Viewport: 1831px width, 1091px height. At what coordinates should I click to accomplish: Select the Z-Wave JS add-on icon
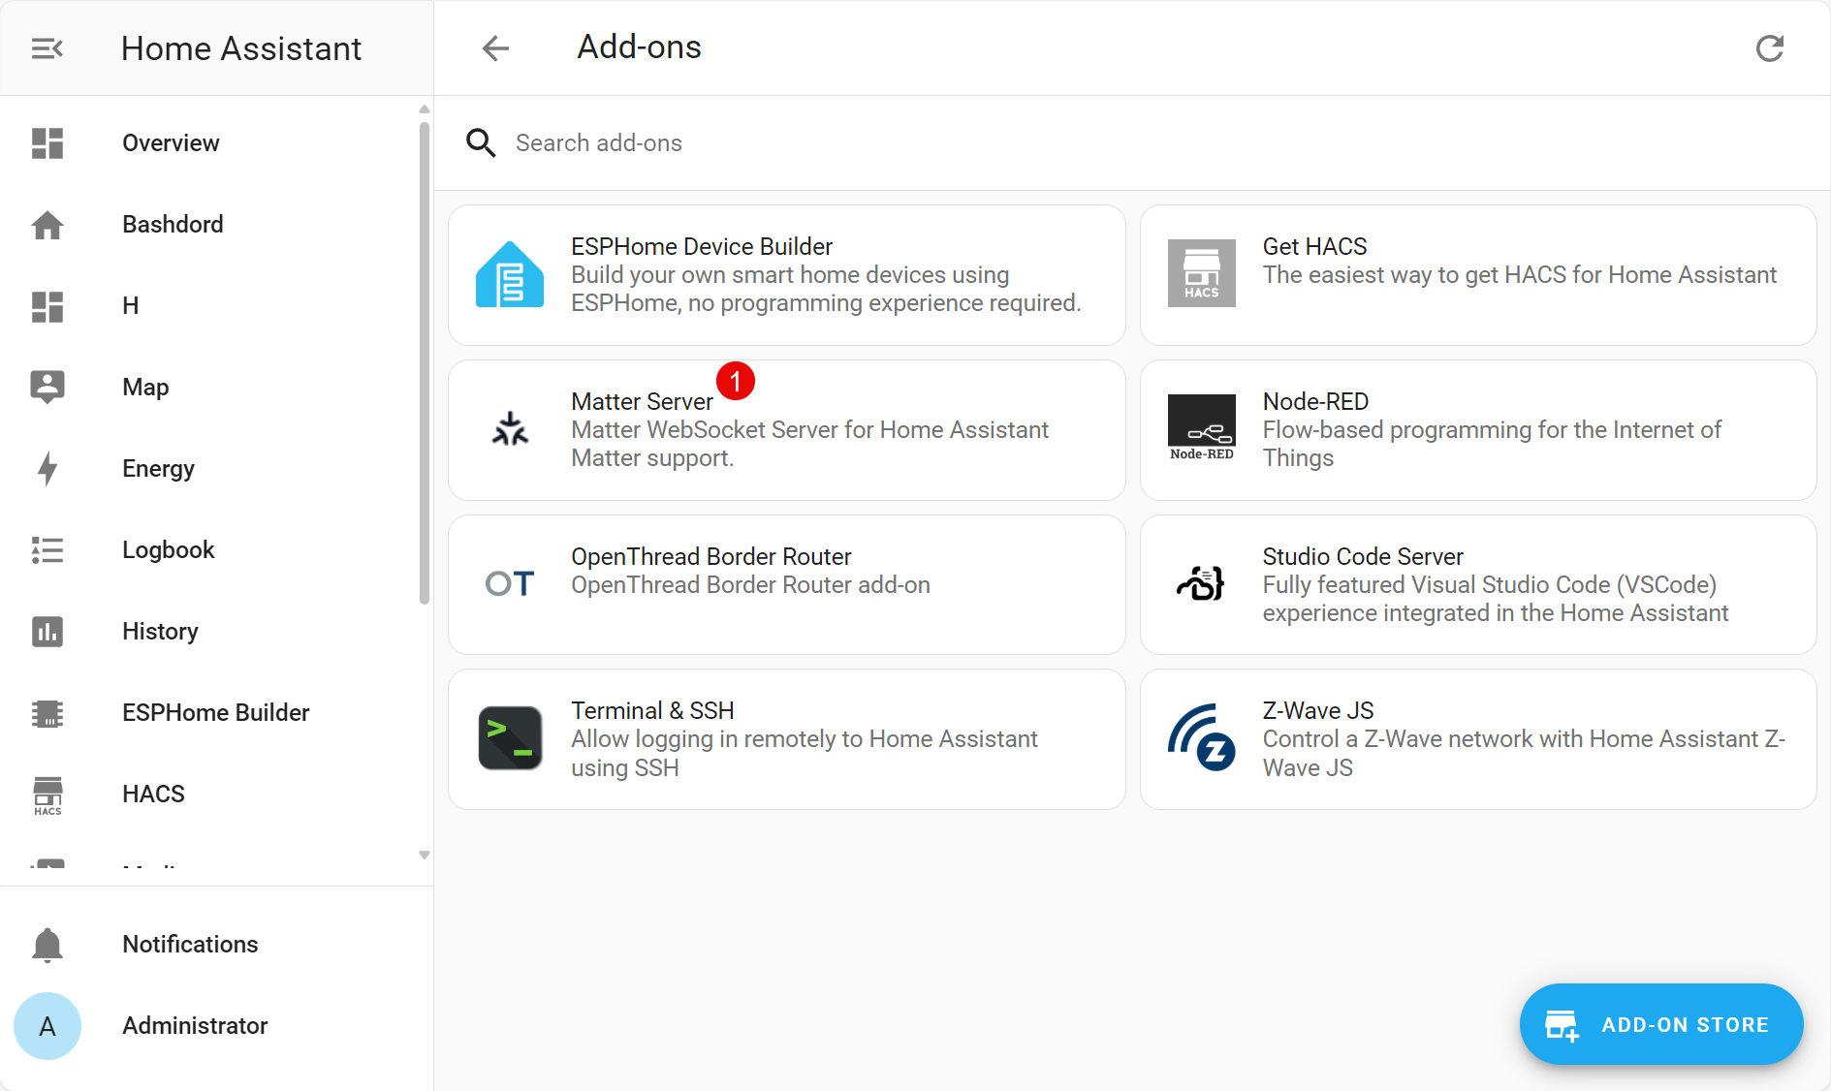[x=1201, y=738]
